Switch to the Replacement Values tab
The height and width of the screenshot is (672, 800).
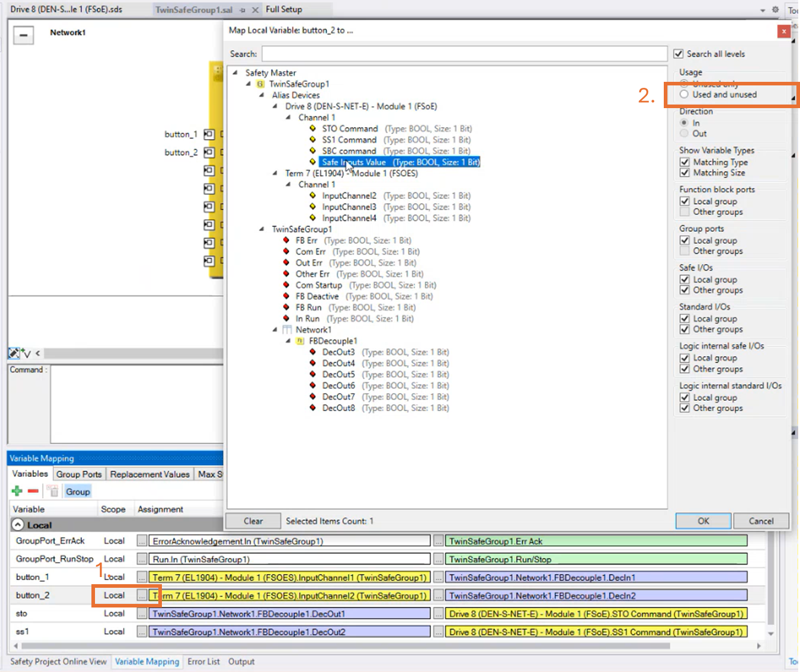[x=150, y=474]
